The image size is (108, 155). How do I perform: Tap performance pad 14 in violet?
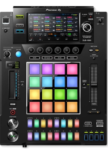pos(47,69)
